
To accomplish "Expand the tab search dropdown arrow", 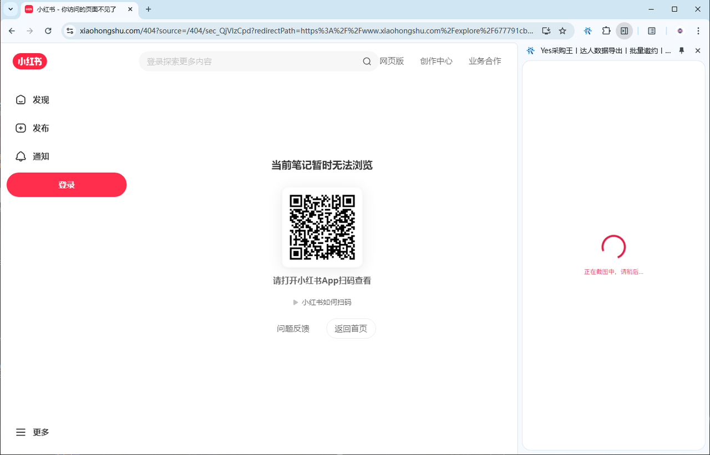I will [11, 9].
